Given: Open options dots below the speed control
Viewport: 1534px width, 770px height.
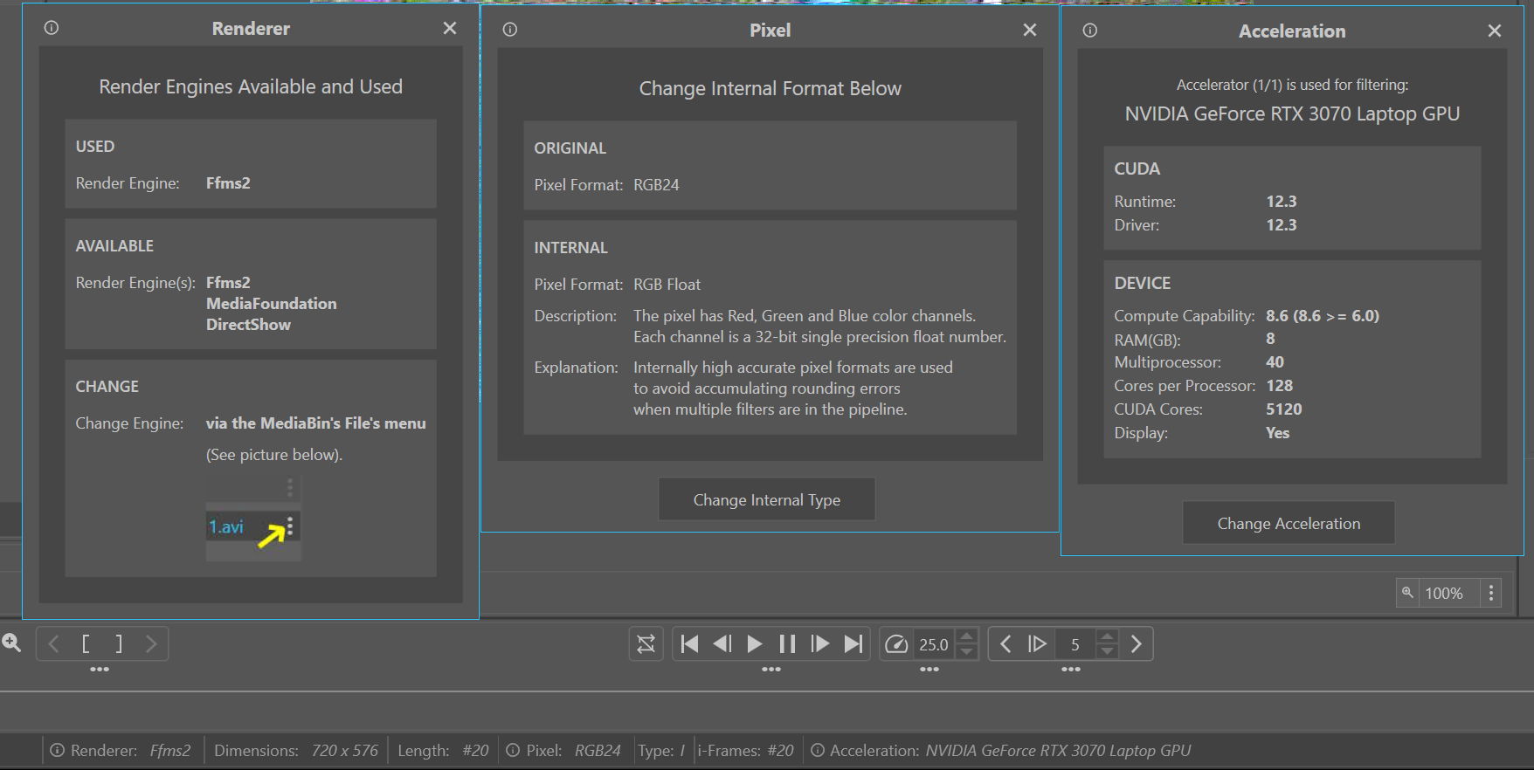Looking at the screenshot, I should point(929,670).
